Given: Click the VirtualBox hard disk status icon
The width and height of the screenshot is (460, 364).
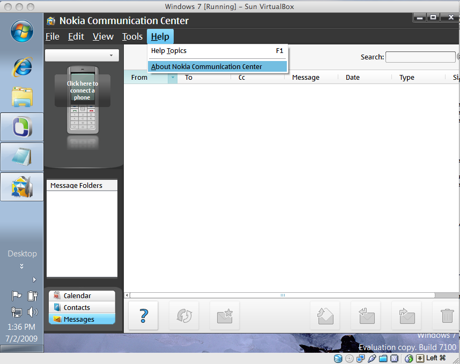Looking at the screenshot, I should tap(338, 359).
